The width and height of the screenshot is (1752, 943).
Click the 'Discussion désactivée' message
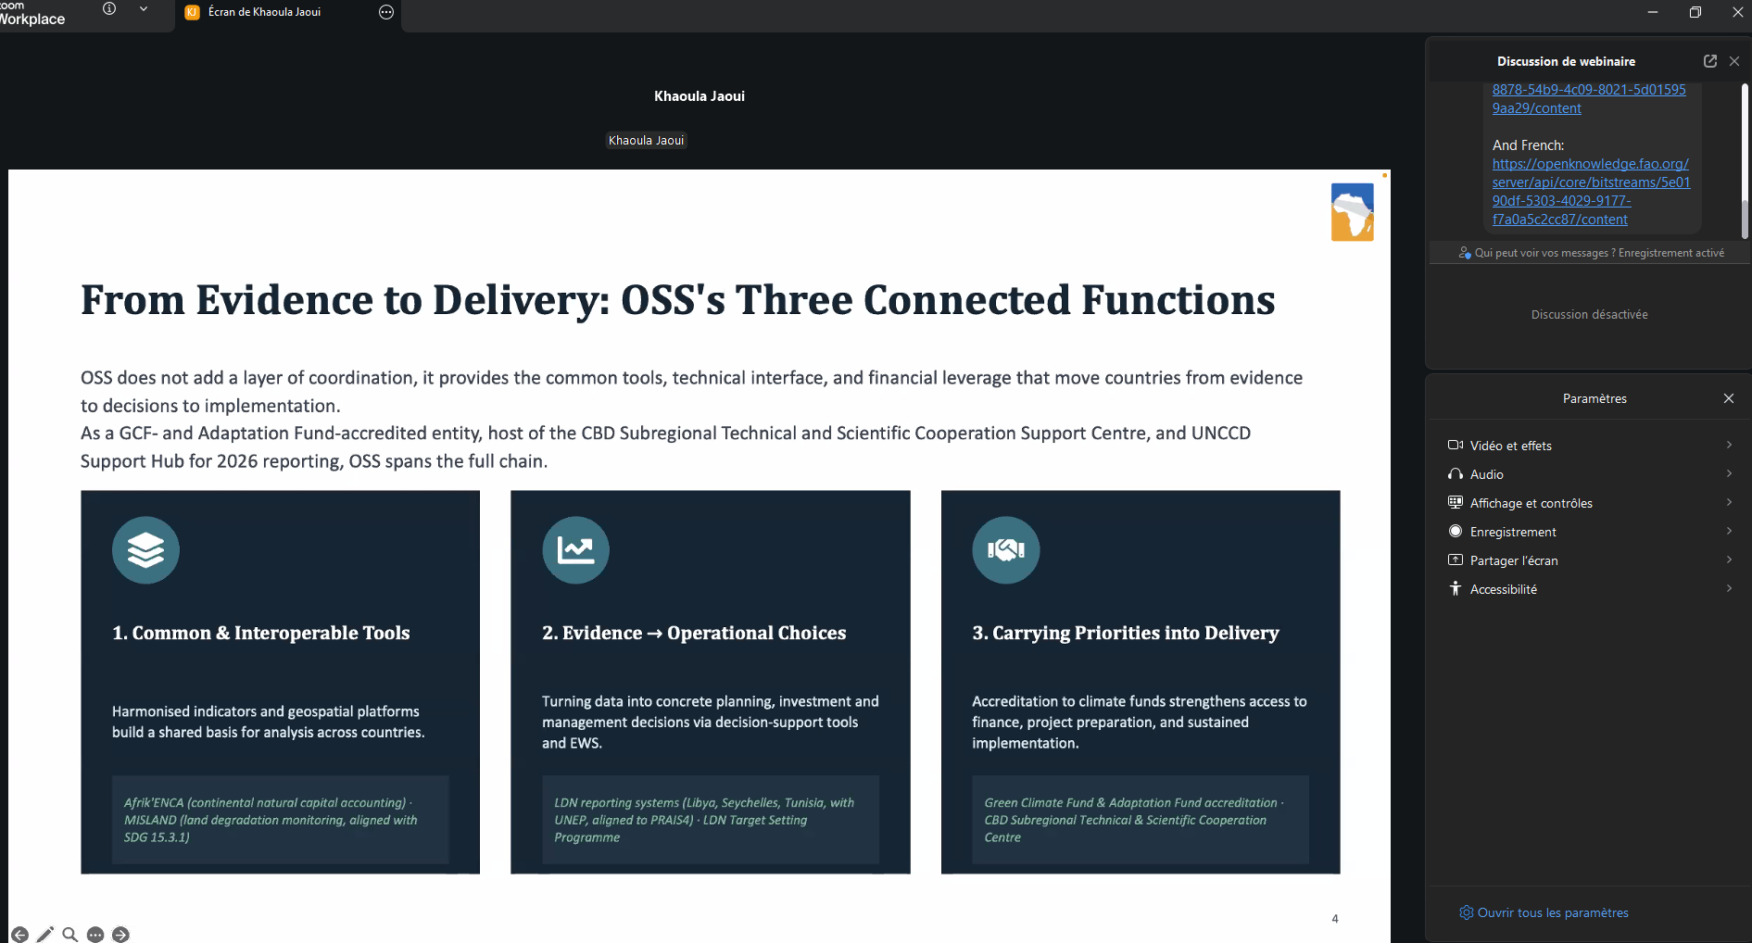(x=1589, y=315)
